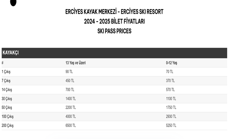Click the 1750 TL price cell
235x139 pixels.
pos(171,108)
